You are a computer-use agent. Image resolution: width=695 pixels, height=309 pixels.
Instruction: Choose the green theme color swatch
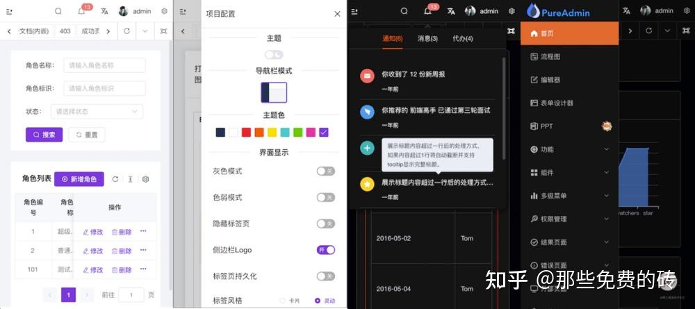(298, 133)
